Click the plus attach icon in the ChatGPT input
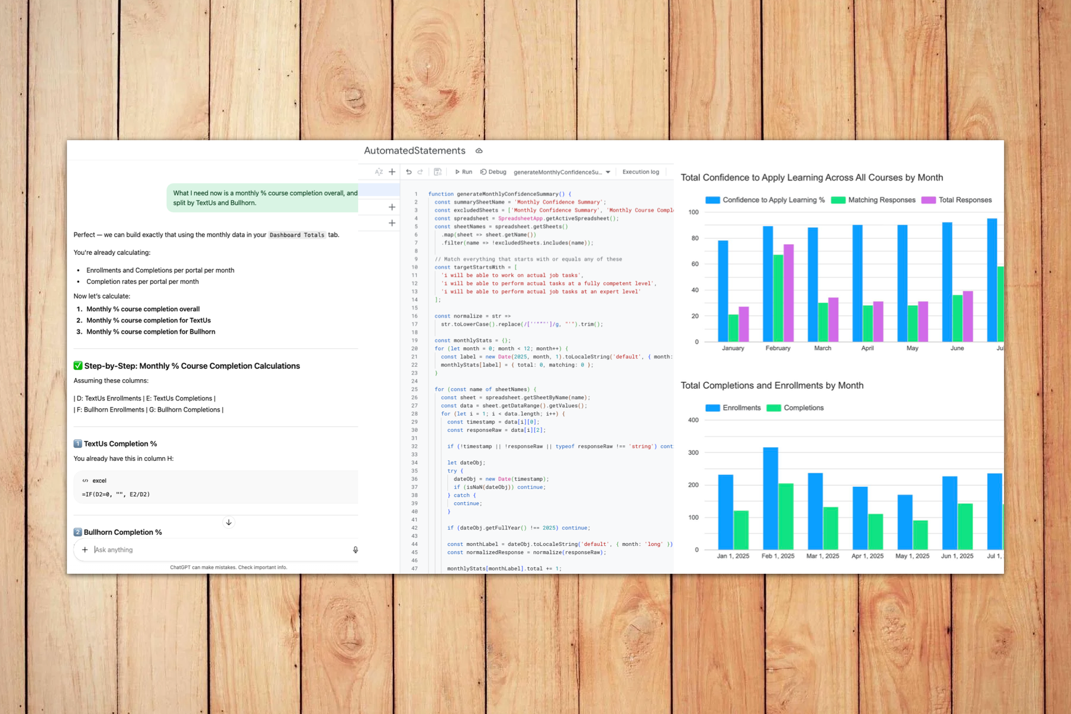 (85, 550)
